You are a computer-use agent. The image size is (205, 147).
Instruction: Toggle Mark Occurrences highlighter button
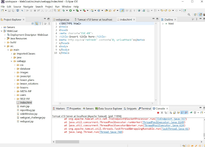click(x=122, y=10)
